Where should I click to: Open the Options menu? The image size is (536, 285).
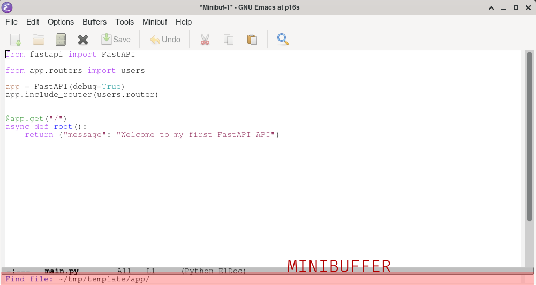pos(61,22)
